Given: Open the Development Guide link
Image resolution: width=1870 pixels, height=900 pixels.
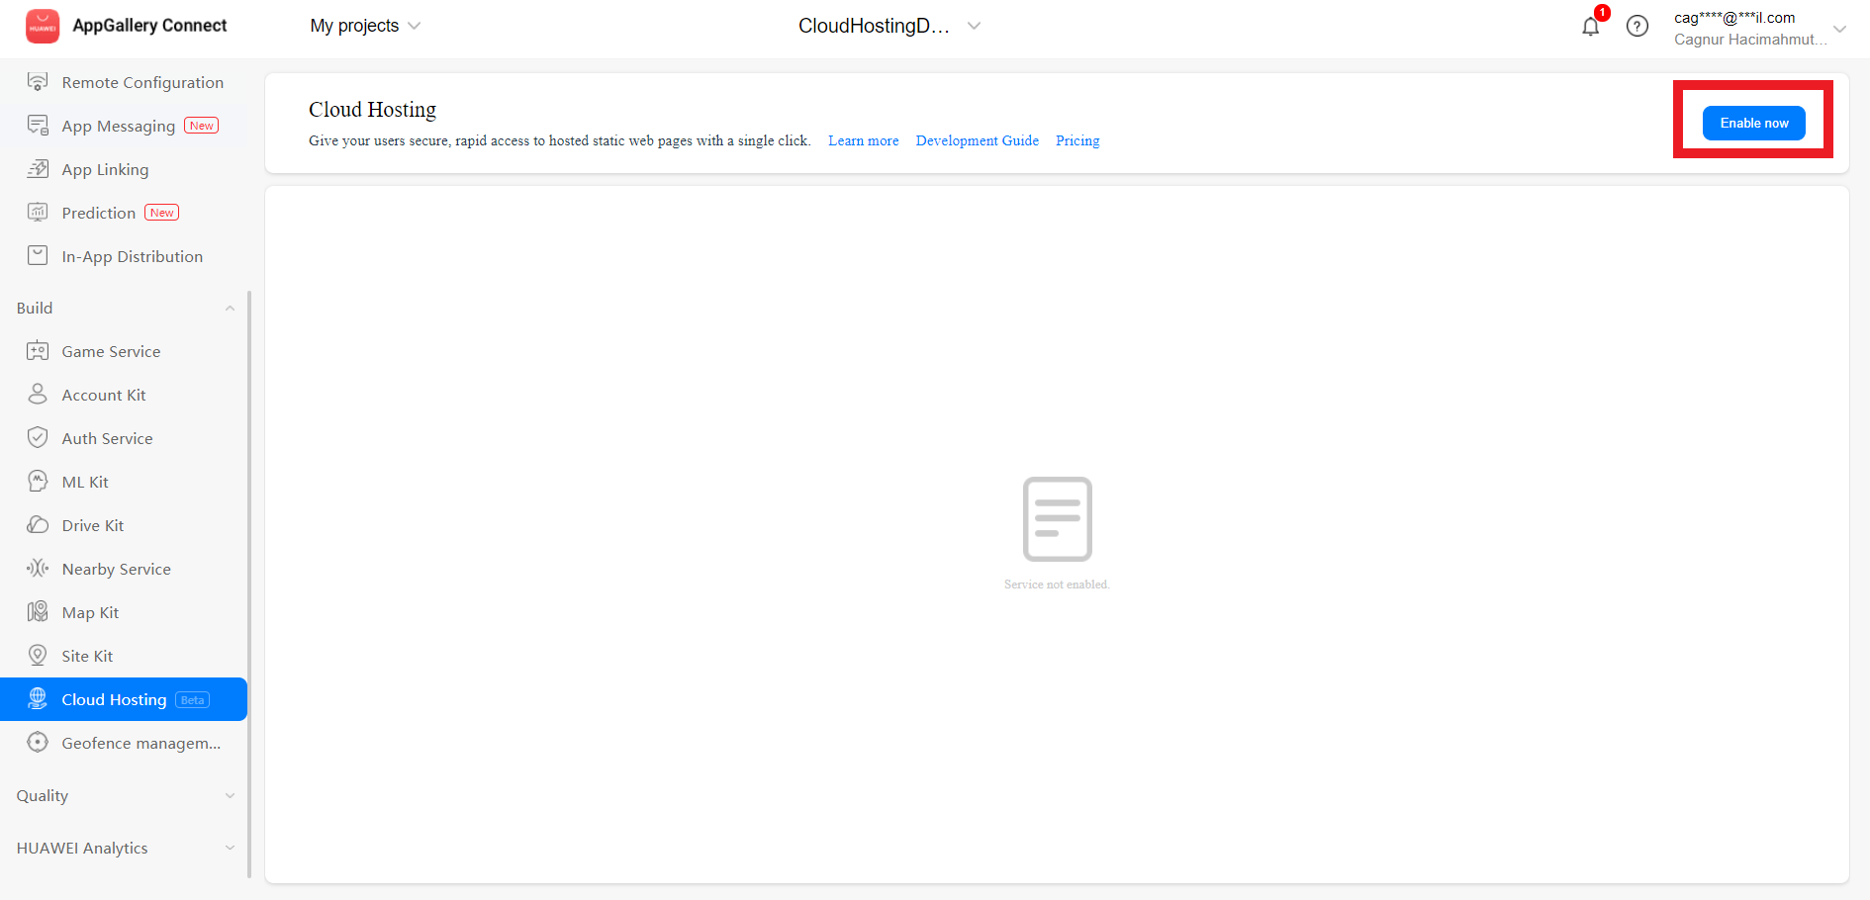Looking at the screenshot, I should coord(977,140).
